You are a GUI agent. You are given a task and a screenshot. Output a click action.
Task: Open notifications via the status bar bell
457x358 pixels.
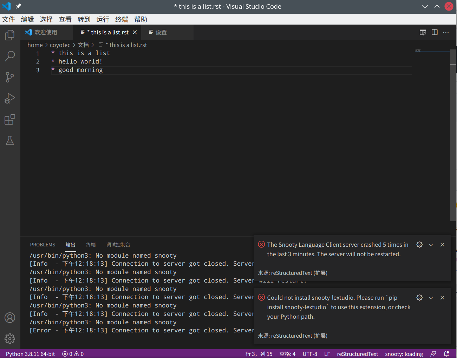tap(446, 354)
